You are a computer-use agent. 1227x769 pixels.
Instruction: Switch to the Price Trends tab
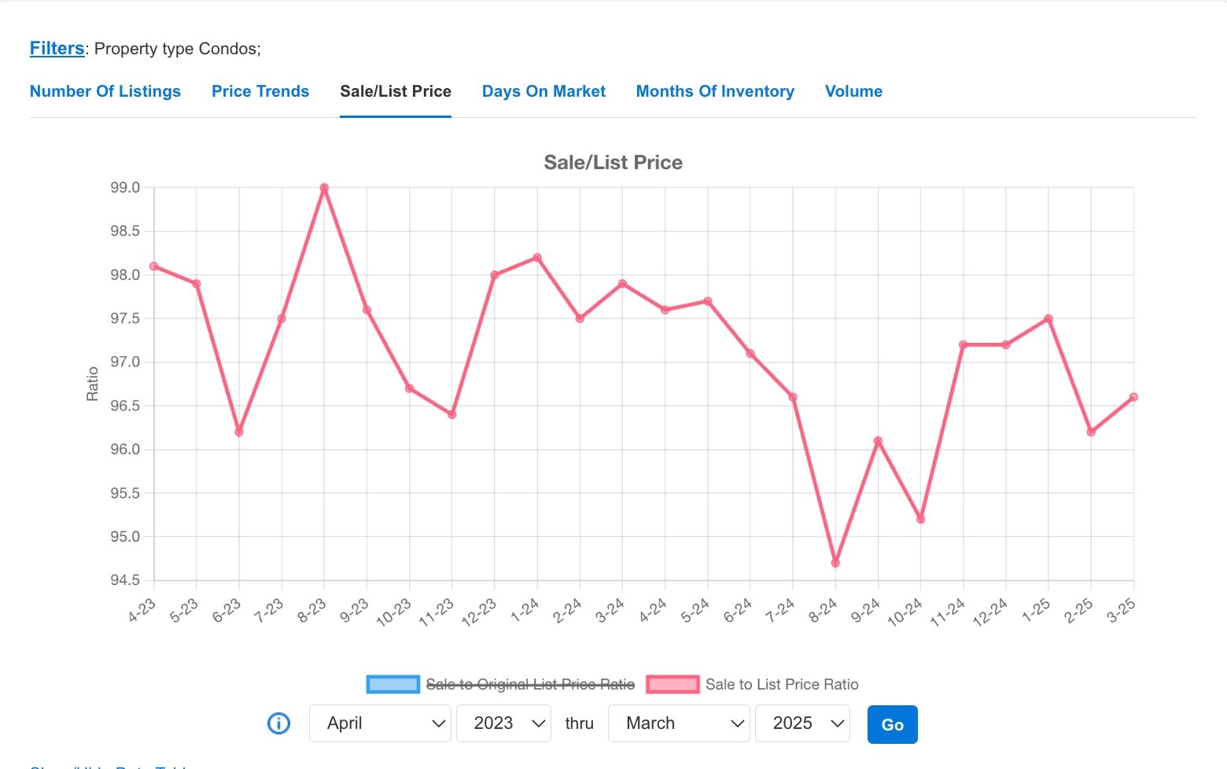click(x=260, y=91)
